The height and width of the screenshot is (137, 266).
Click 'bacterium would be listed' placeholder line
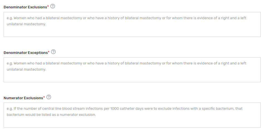[51, 115]
